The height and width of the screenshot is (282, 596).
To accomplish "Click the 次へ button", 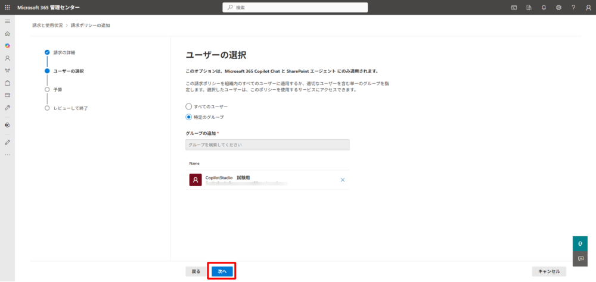I will pos(222,271).
